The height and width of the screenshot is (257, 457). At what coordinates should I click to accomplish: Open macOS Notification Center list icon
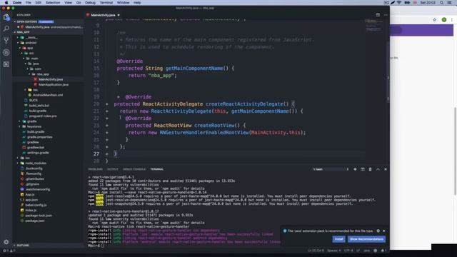coord(449,3)
